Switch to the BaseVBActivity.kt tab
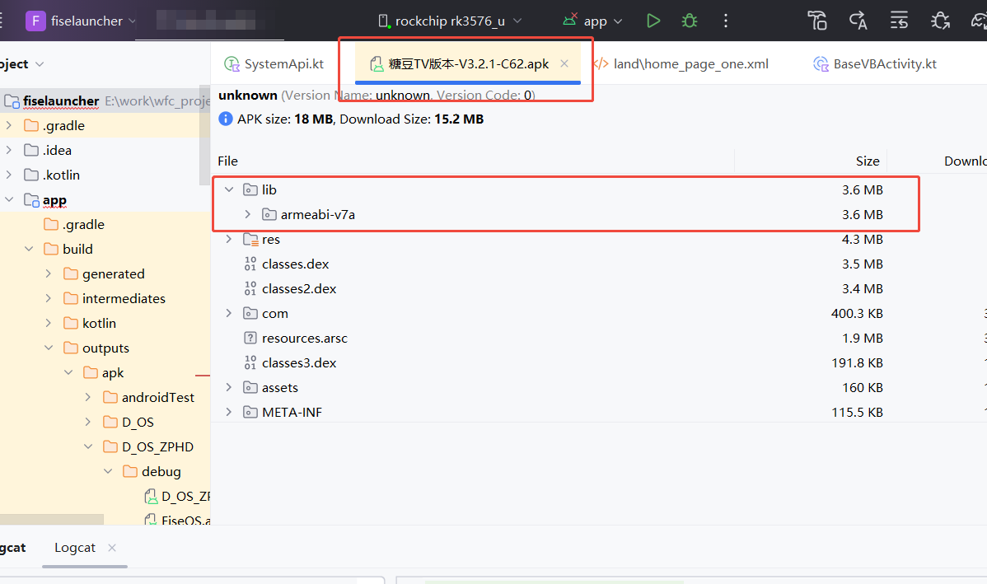Screen dimensions: 987x584 pos(875,63)
